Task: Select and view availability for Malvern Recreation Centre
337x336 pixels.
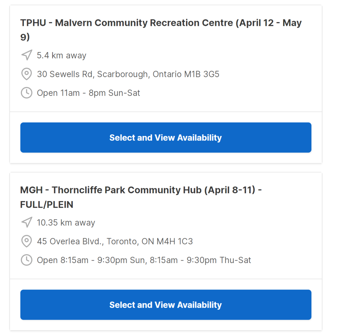Action: (166, 137)
